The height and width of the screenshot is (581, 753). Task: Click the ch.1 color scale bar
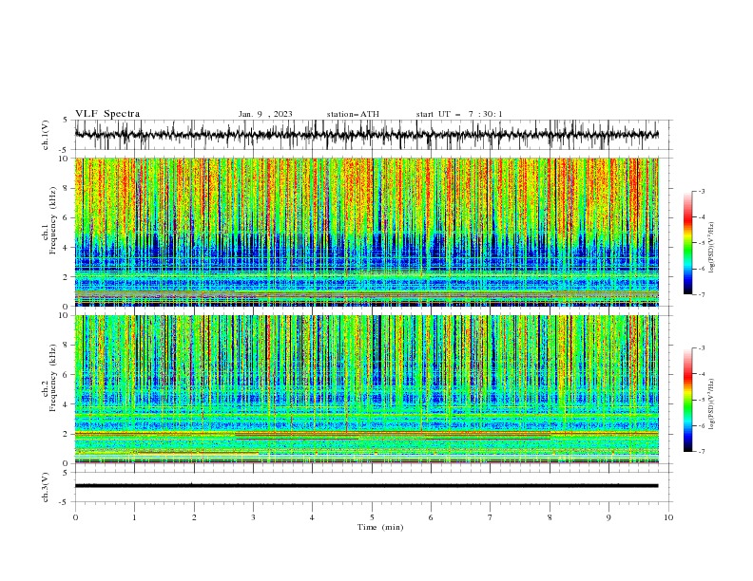pyautogui.click(x=687, y=243)
